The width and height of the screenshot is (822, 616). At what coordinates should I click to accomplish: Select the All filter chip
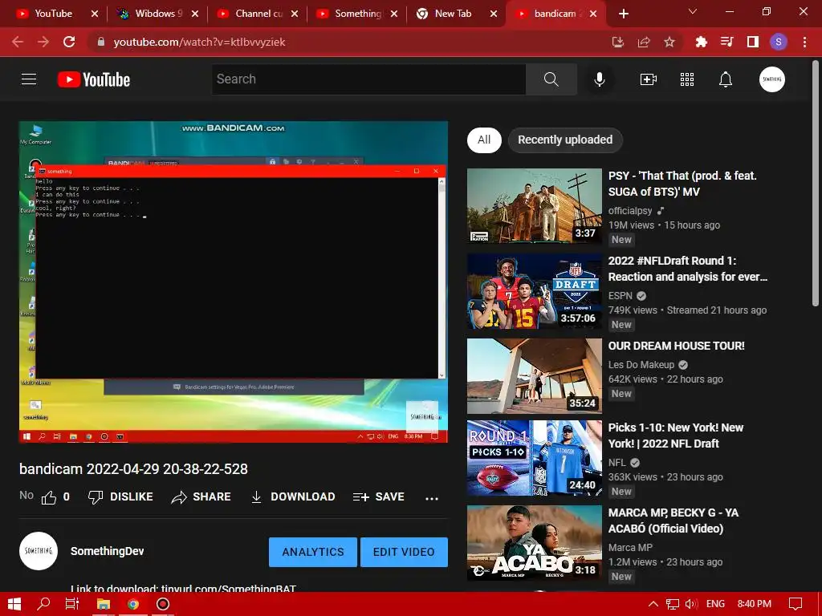(x=484, y=140)
